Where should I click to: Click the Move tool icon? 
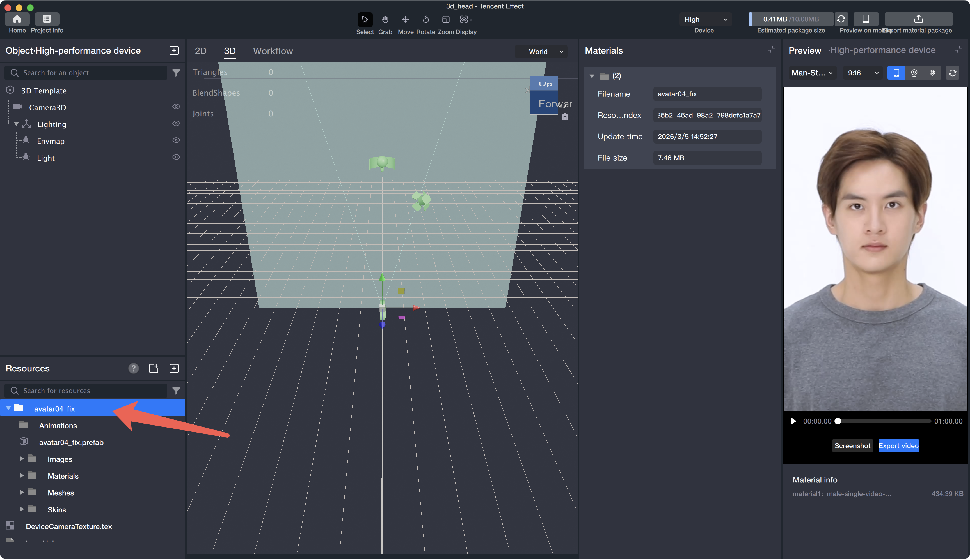[406, 19]
